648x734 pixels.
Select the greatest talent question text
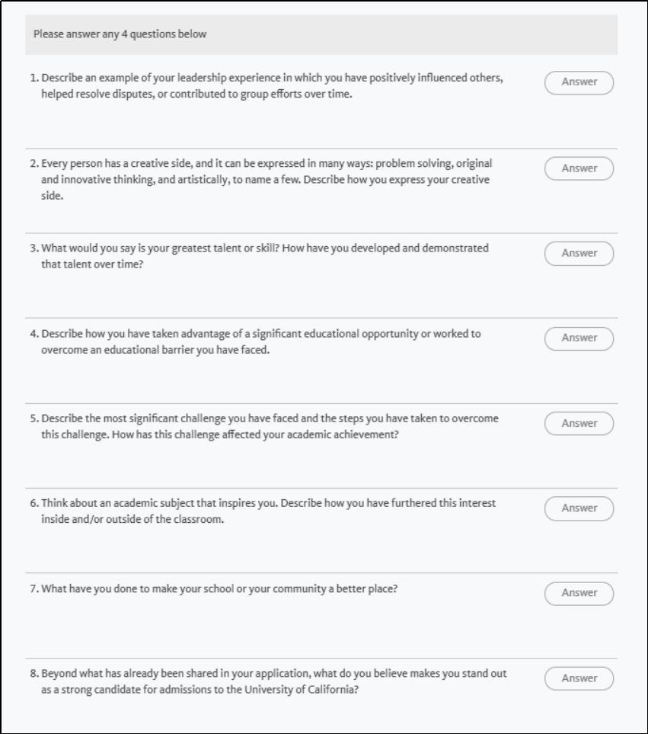click(265, 256)
